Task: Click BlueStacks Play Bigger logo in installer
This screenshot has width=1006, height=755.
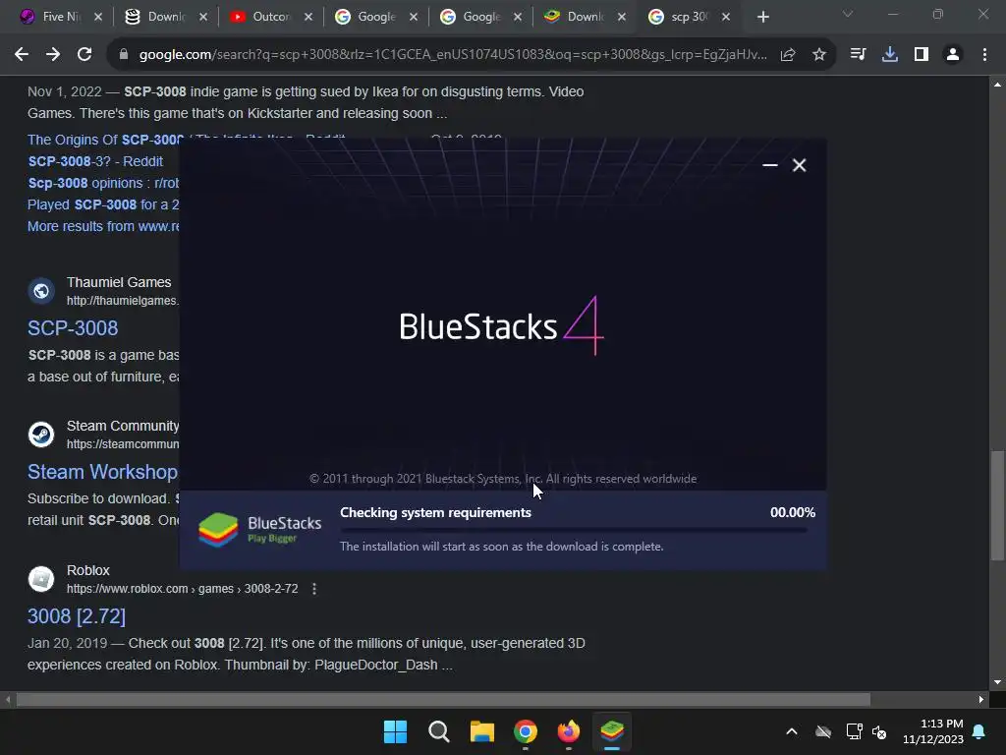Action: (259, 530)
